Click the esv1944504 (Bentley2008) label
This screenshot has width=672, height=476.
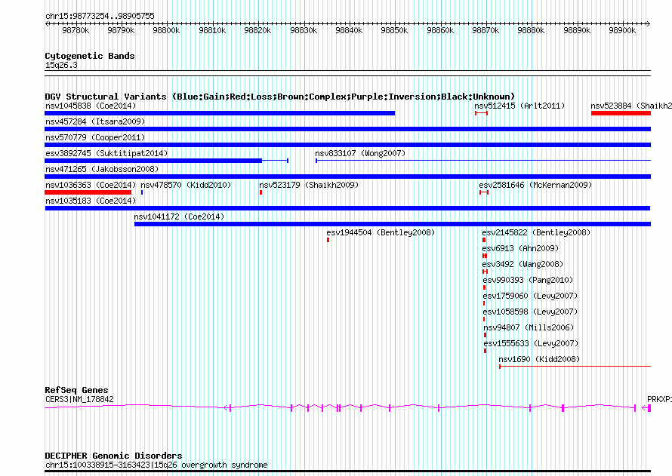[x=381, y=232]
